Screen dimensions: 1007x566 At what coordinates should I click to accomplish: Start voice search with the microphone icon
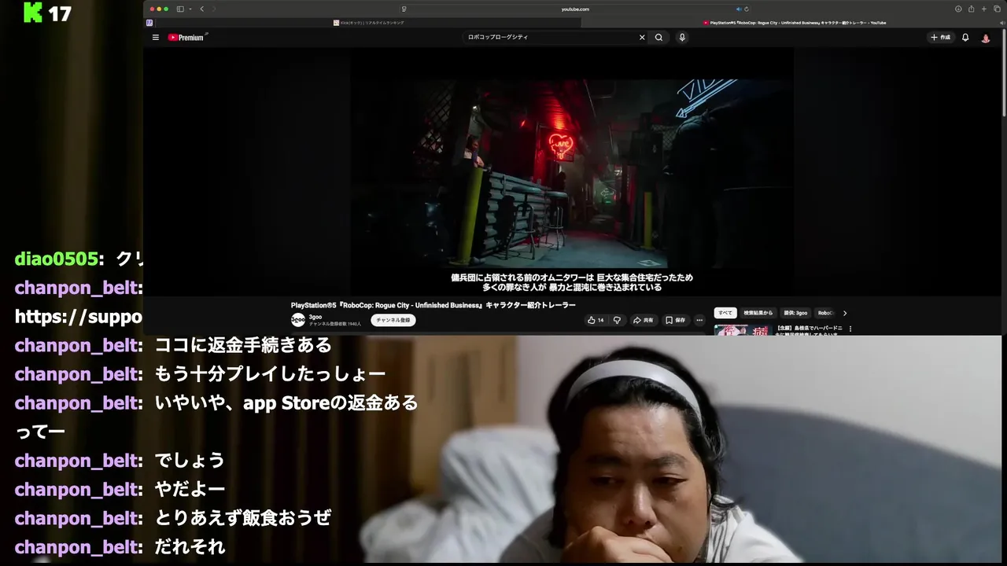tap(682, 37)
